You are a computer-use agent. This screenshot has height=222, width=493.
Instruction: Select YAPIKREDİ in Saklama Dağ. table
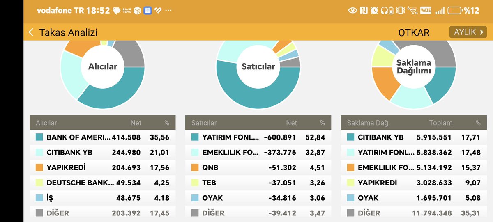tap(414, 183)
